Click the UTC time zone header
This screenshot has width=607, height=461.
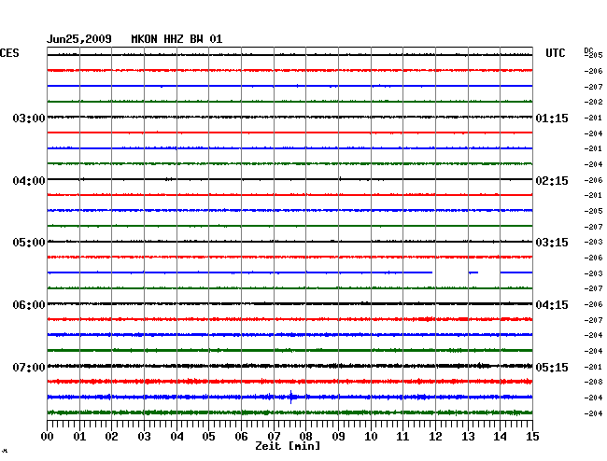[x=555, y=53]
